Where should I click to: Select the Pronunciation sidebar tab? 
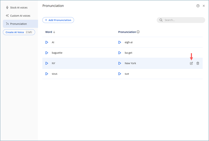[18, 24]
